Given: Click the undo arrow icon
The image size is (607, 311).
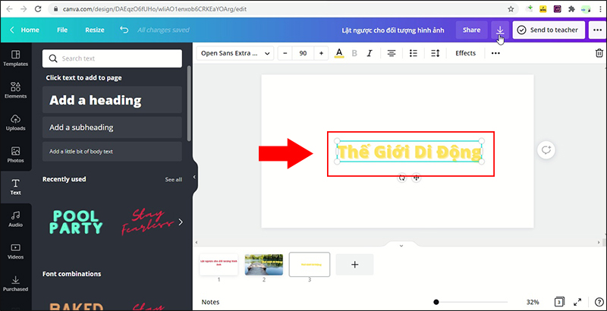Looking at the screenshot, I should (x=124, y=30).
